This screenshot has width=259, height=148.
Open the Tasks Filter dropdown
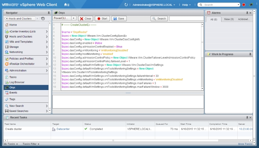31,144
